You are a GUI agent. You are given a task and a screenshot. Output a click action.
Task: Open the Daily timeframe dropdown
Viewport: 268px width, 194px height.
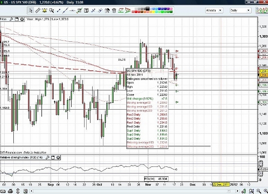(241, 10)
